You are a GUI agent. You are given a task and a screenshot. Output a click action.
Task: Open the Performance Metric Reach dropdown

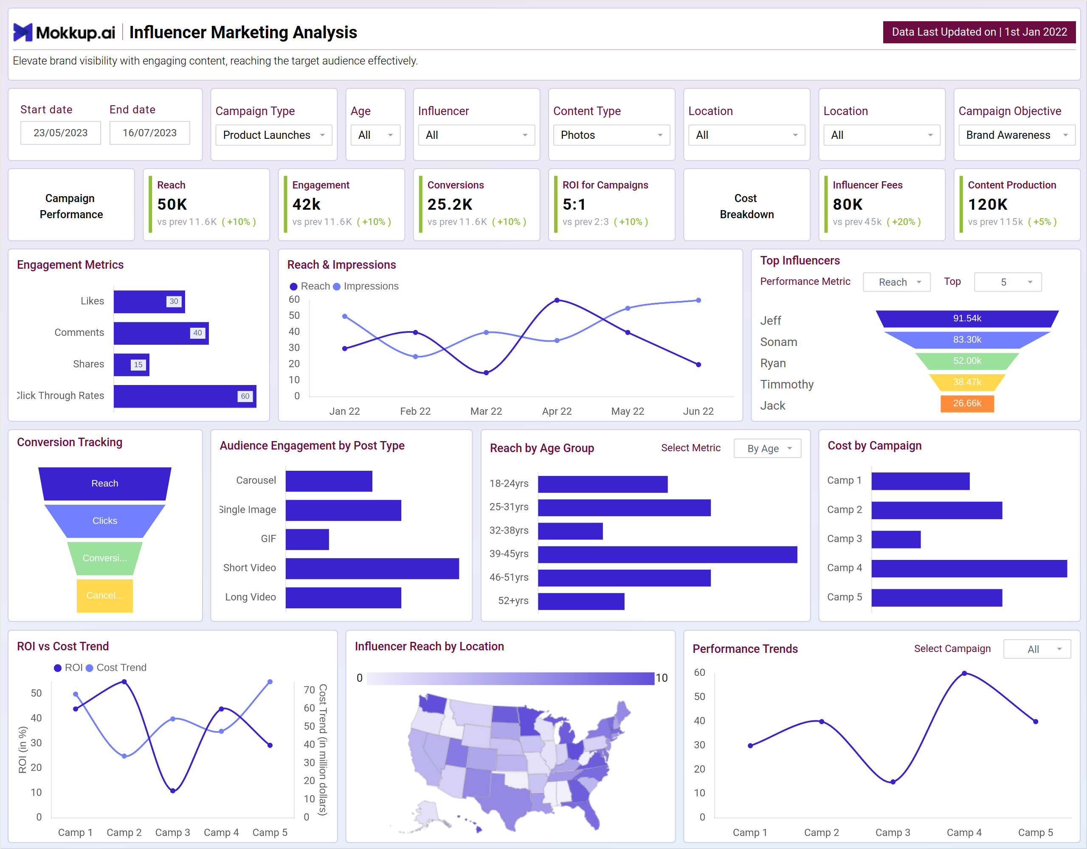[x=896, y=282]
